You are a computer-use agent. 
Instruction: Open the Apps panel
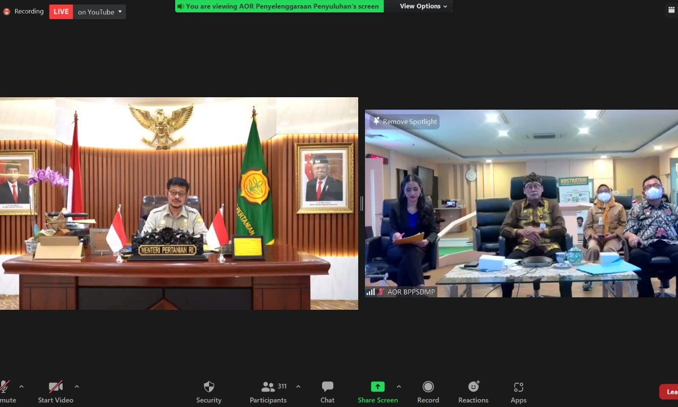click(518, 387)
